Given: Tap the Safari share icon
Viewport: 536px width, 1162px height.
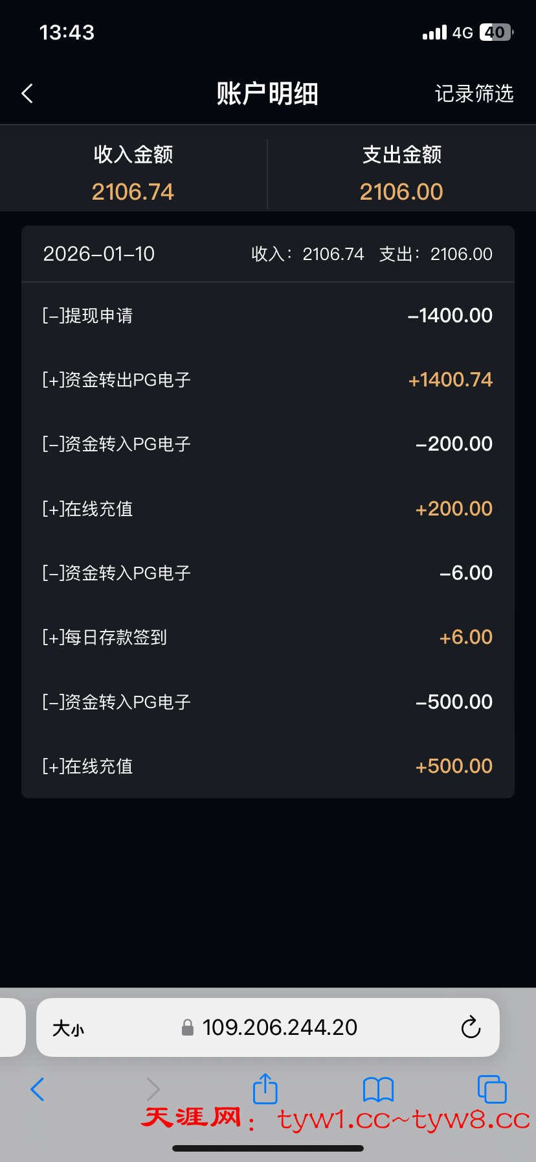Looking at the screenshot, I should click(265, 1089).
